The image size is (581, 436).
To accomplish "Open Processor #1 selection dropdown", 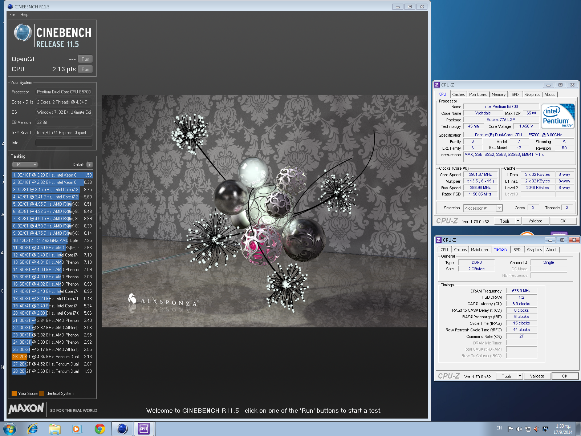I will (x=483, y=208).
